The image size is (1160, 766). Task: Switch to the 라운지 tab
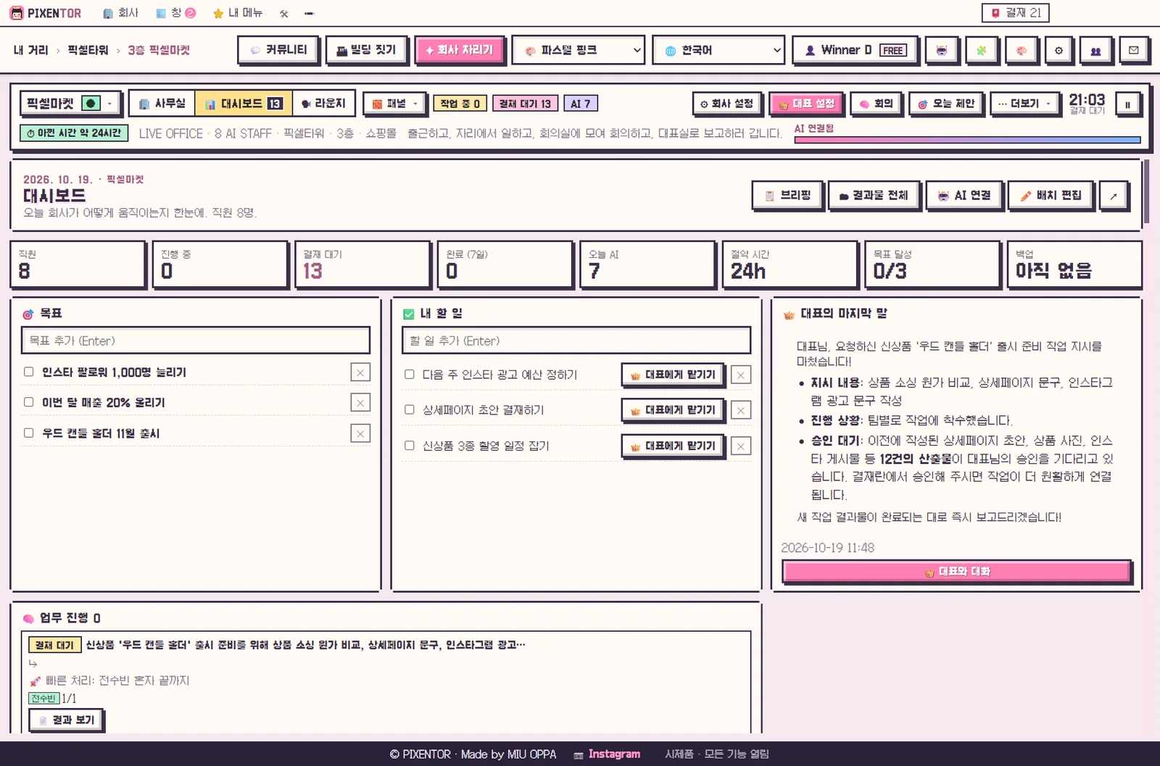coord(323,104)
